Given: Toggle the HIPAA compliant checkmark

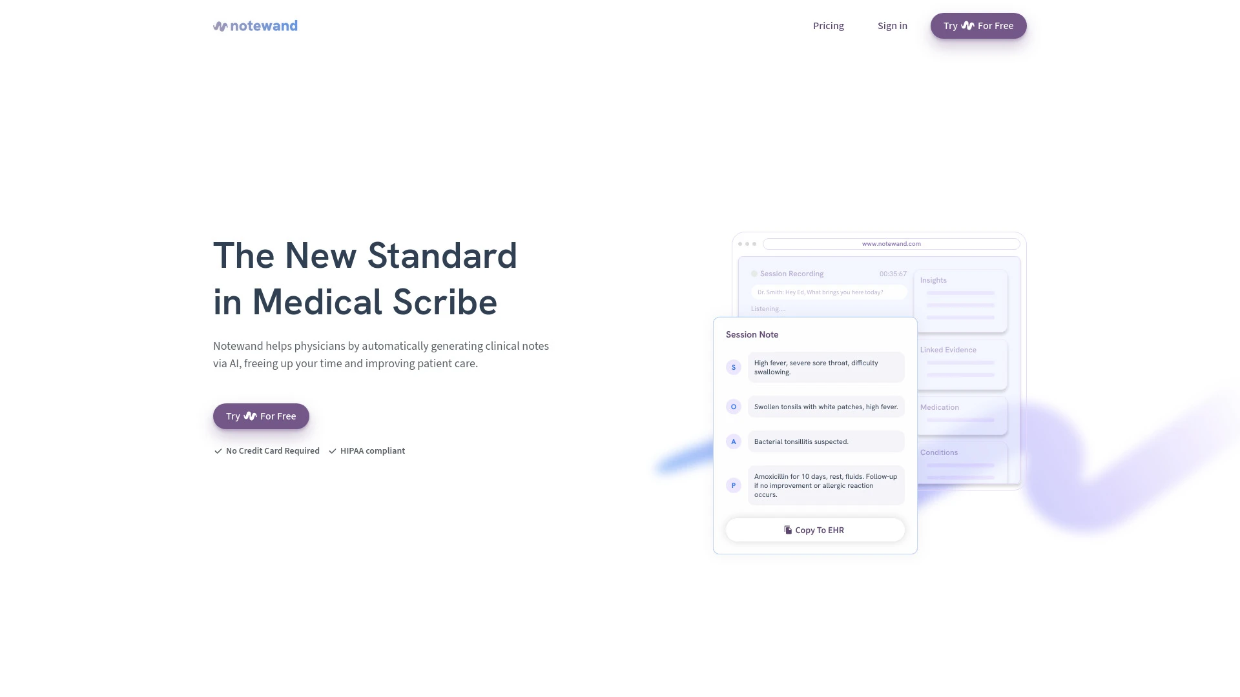Looking at the screenshot, I should click(333, 451).
